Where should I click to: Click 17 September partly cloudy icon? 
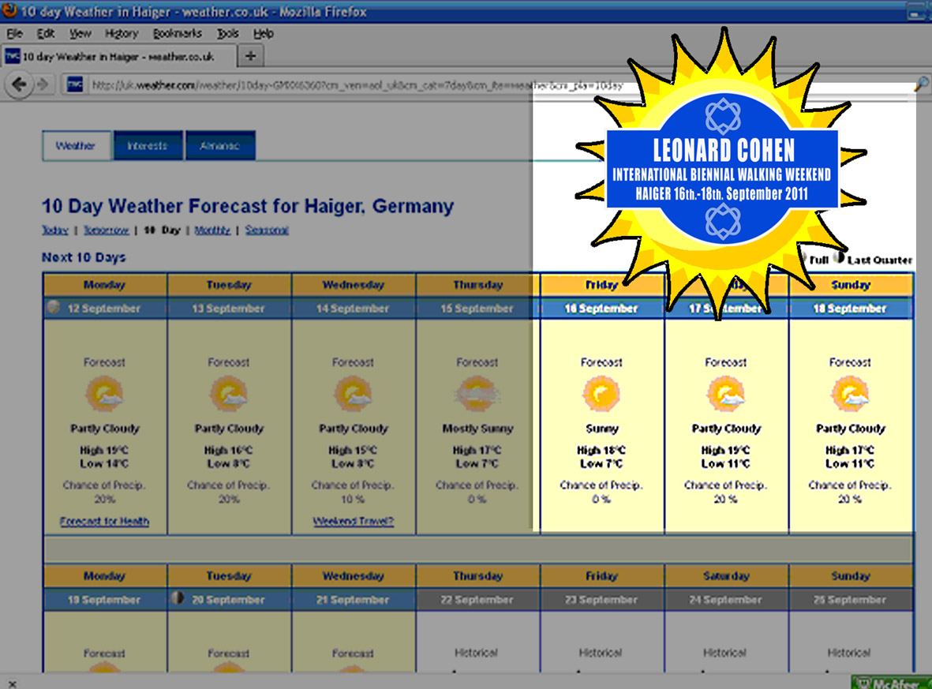click(x=725, y=394)
